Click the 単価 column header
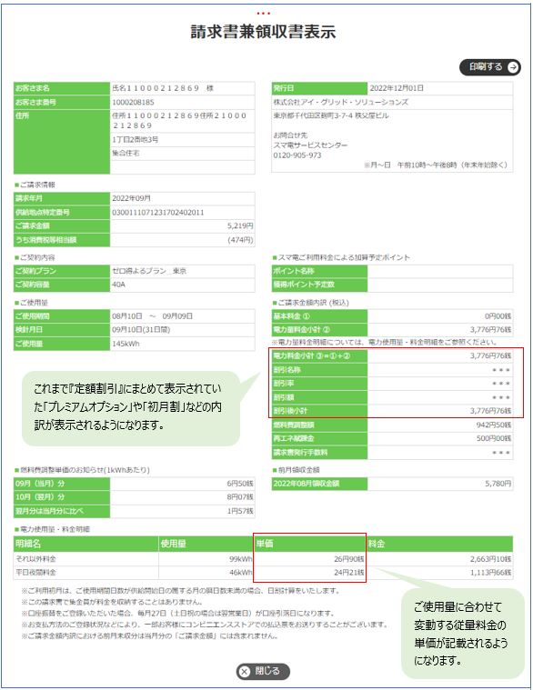Screen dimensions: 533x690 (x=310, y=544)
